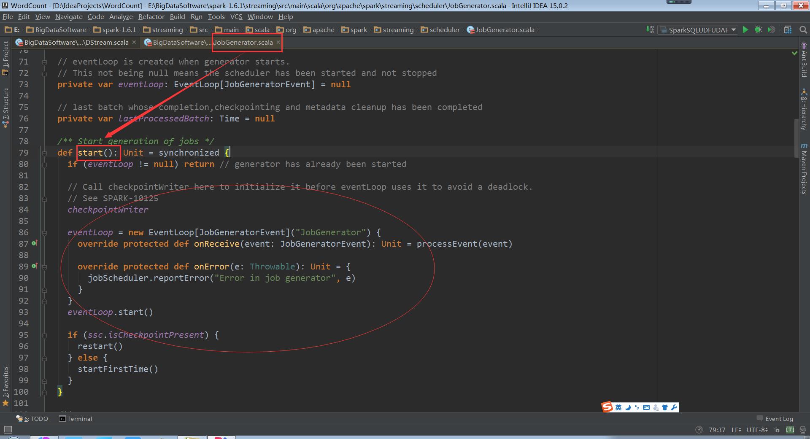Click the Sogou punctuation toggle icon

[x=637, y=407]
